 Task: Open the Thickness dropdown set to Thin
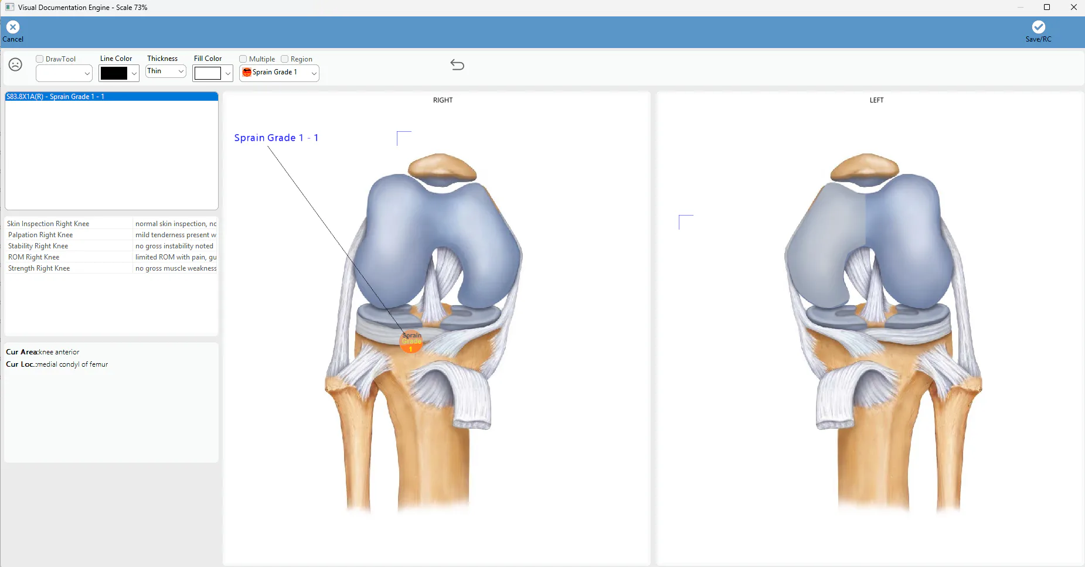(166, 71)
